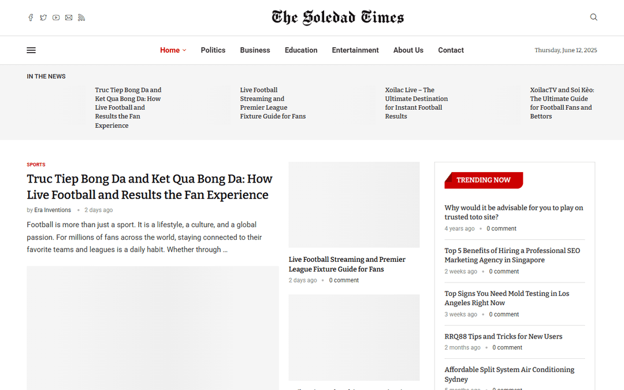624x390 pixels.
Task: Open the Entertainment menu item
Action: coord(355,50)
